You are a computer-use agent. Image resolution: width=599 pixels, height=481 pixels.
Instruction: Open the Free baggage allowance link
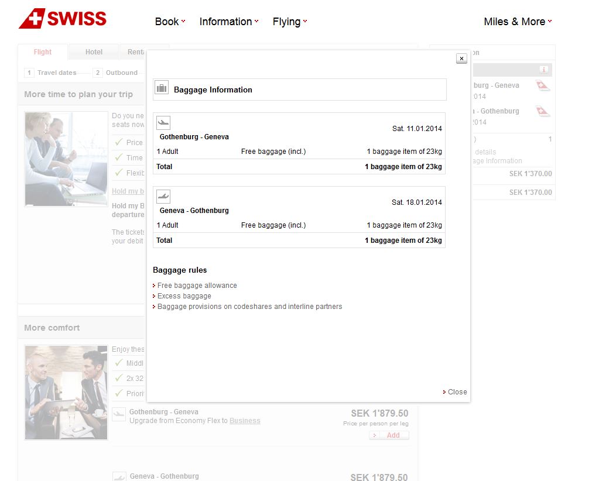coord(197,286)
